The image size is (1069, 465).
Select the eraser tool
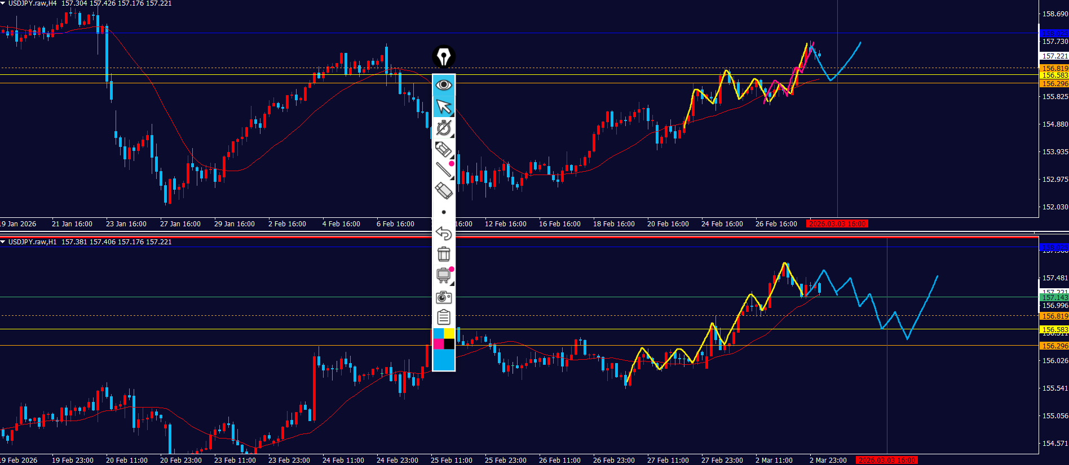click(x=444, y=191)
